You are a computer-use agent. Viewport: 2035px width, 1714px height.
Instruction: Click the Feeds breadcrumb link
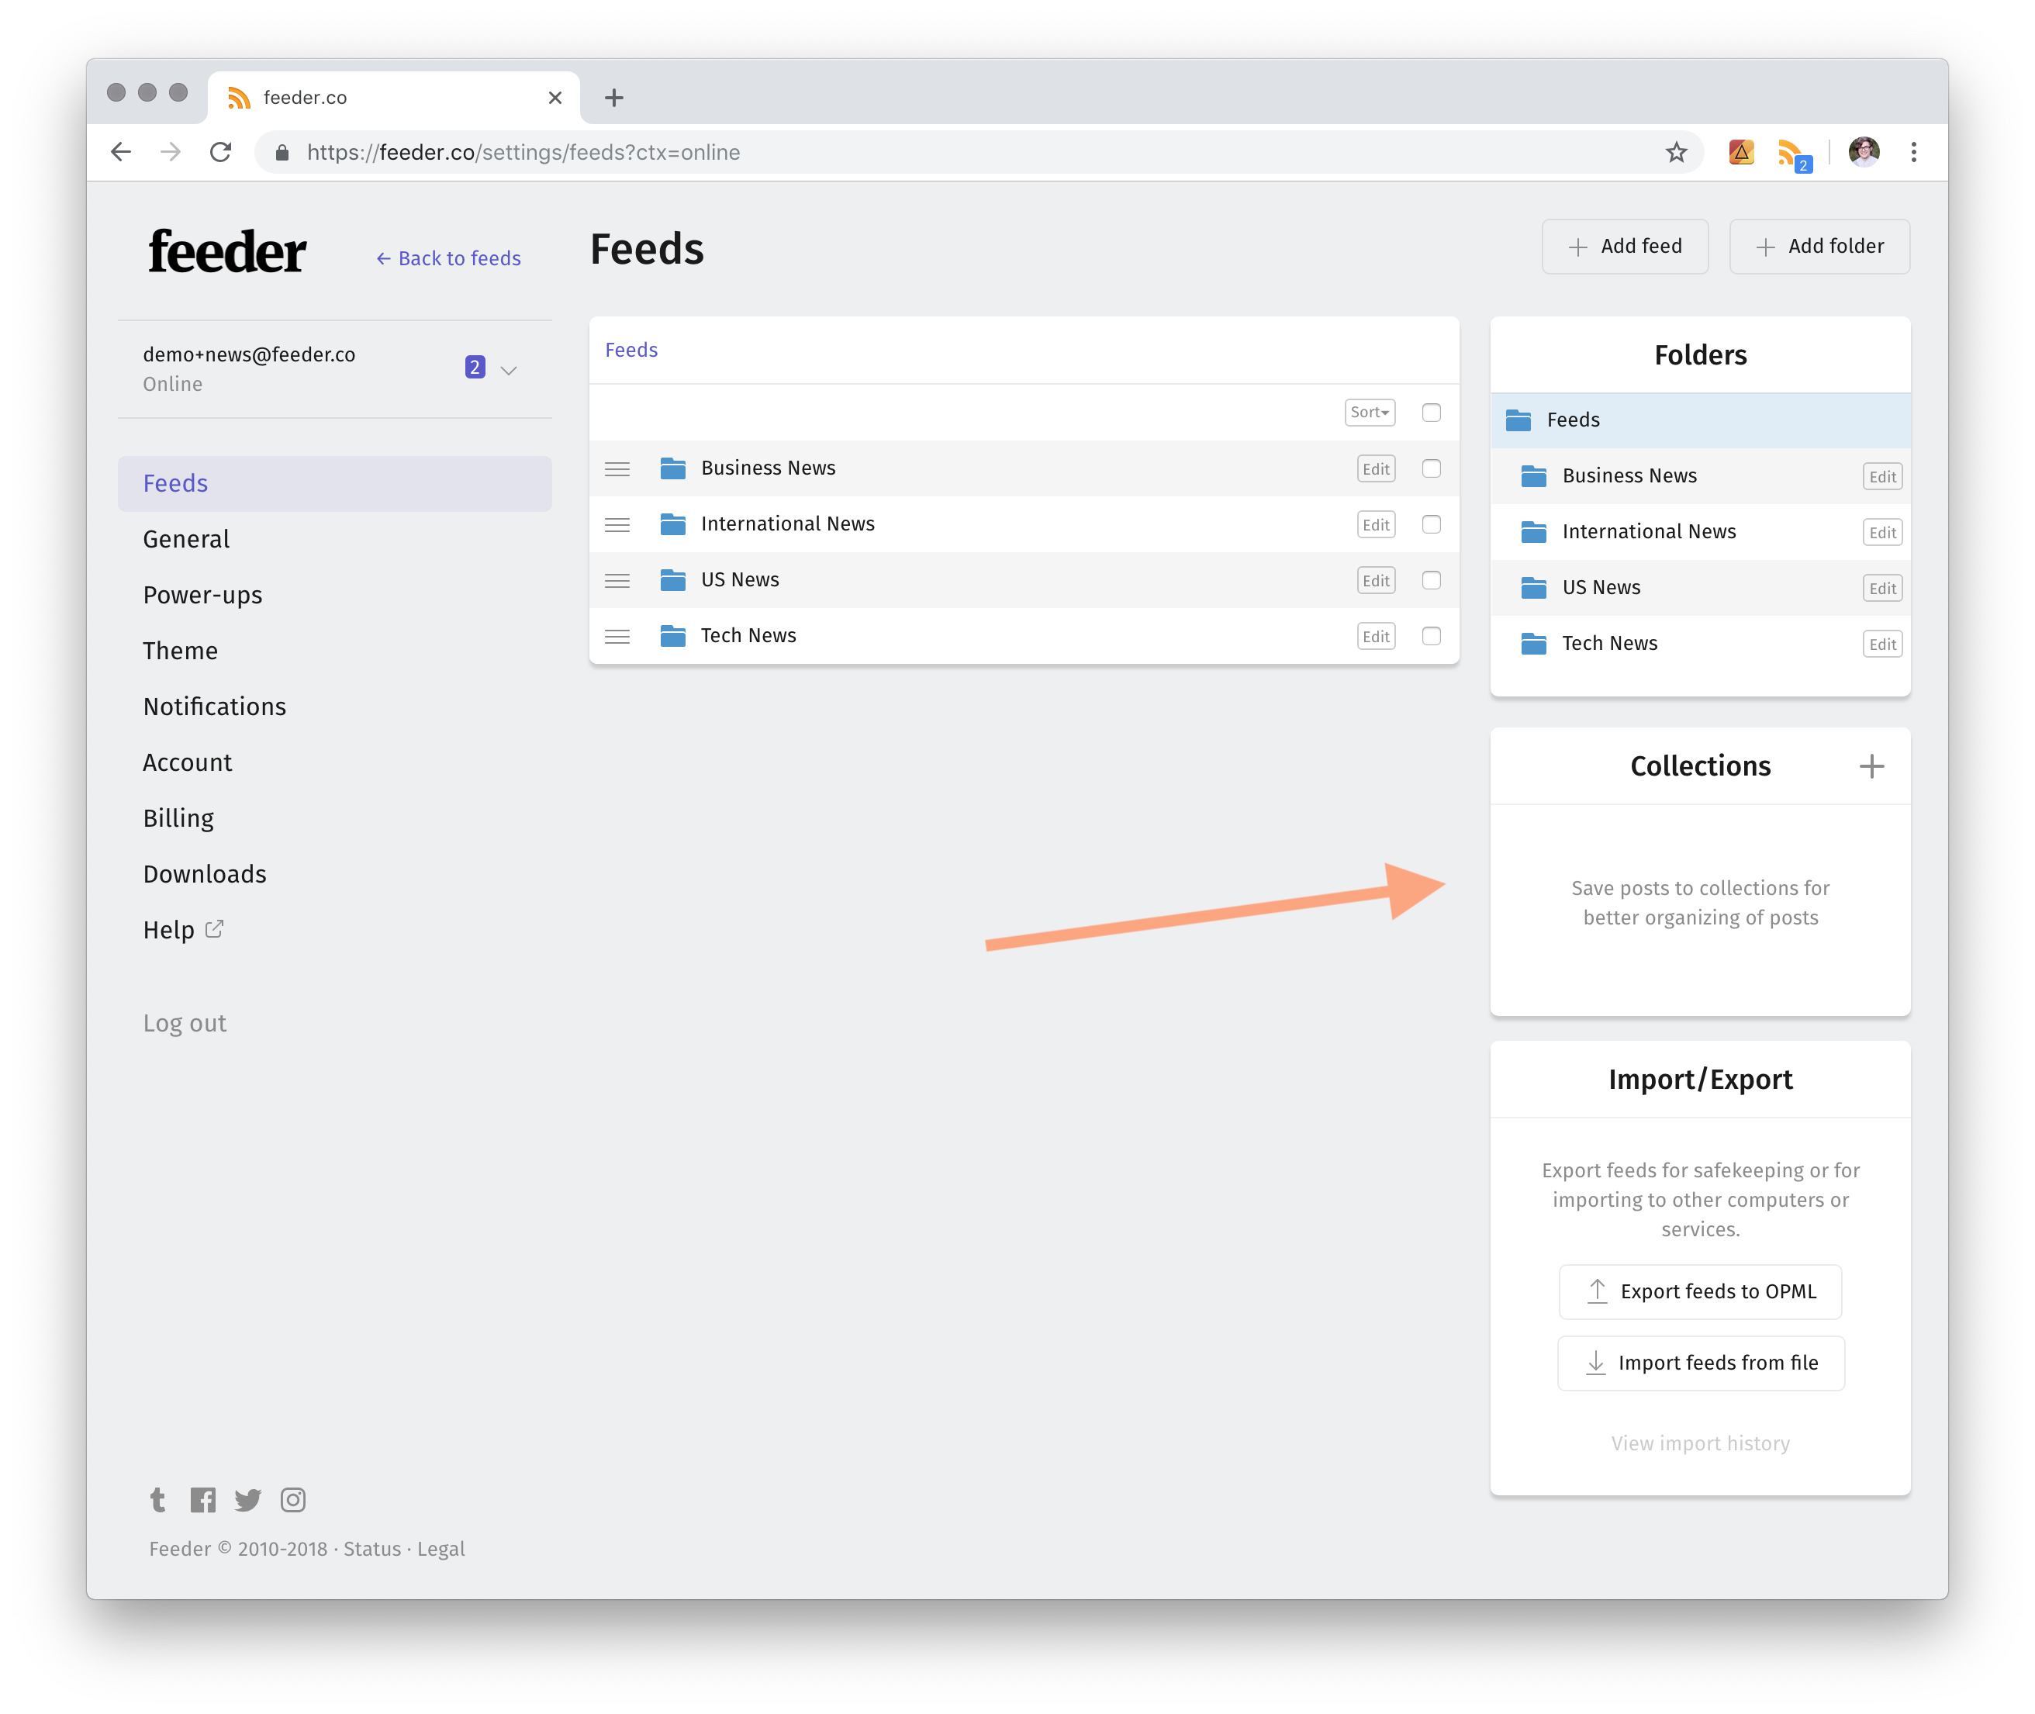pyautogui.click(x=631, y=350)
